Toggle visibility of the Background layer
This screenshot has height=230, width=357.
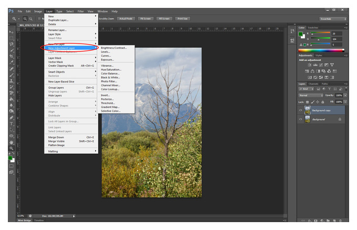(x=300, y=119)
